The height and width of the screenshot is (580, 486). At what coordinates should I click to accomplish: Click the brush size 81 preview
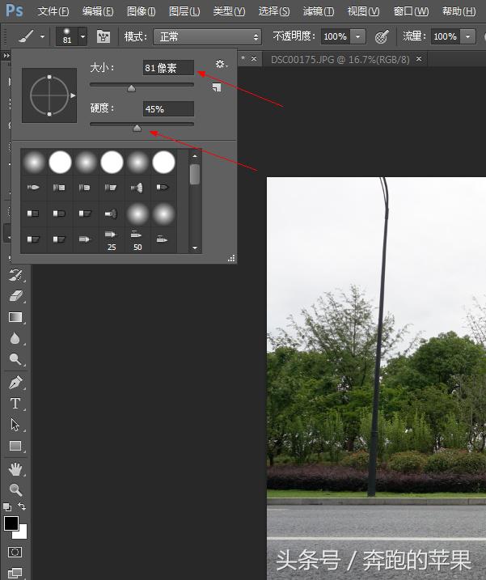67,36
